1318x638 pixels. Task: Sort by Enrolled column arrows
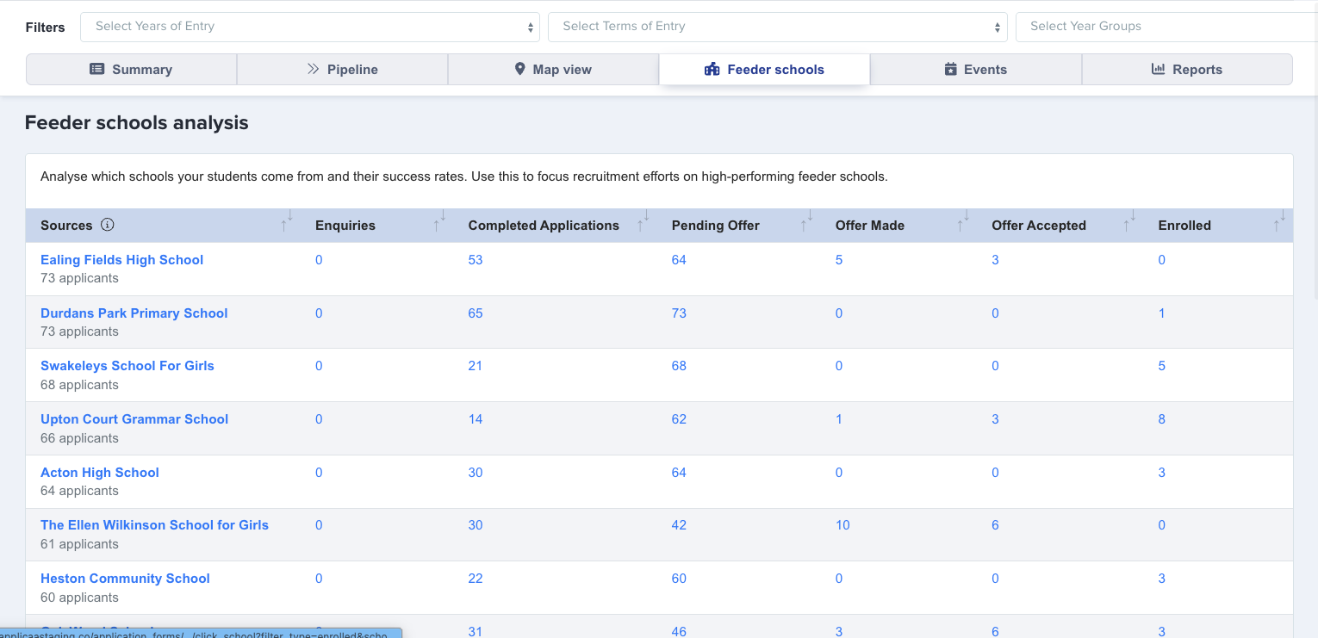coord(1279,221)
